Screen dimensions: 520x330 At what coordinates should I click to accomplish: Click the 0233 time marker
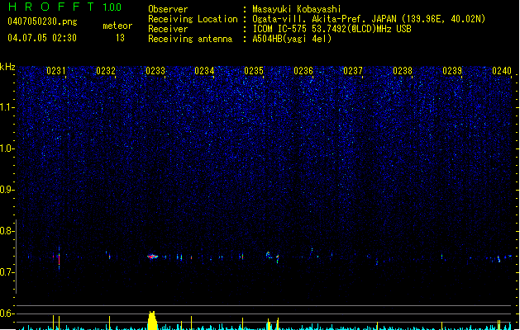pos(155,71)
